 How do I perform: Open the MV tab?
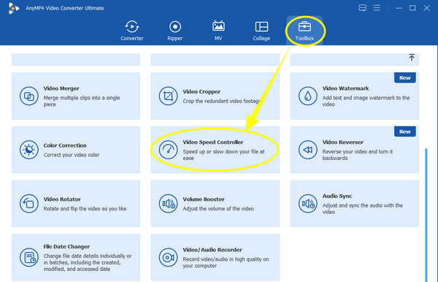(218, 31)
